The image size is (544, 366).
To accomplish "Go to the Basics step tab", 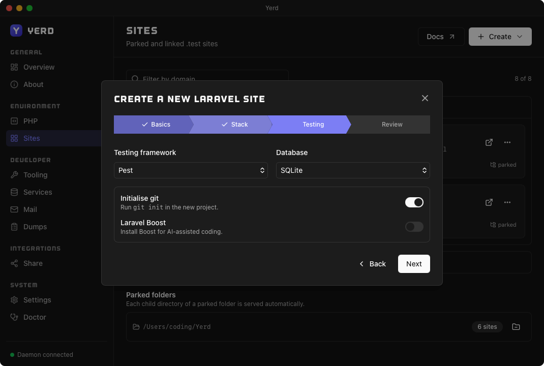I will click(154, 125).
